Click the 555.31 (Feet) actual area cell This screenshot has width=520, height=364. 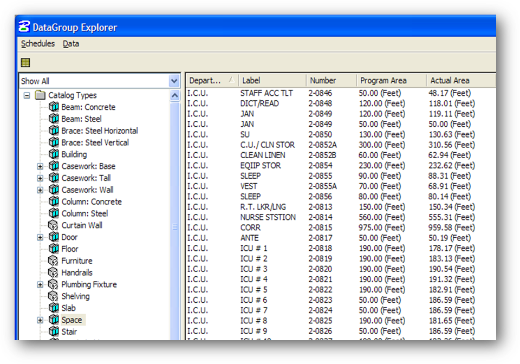click(x=452, y=217)
